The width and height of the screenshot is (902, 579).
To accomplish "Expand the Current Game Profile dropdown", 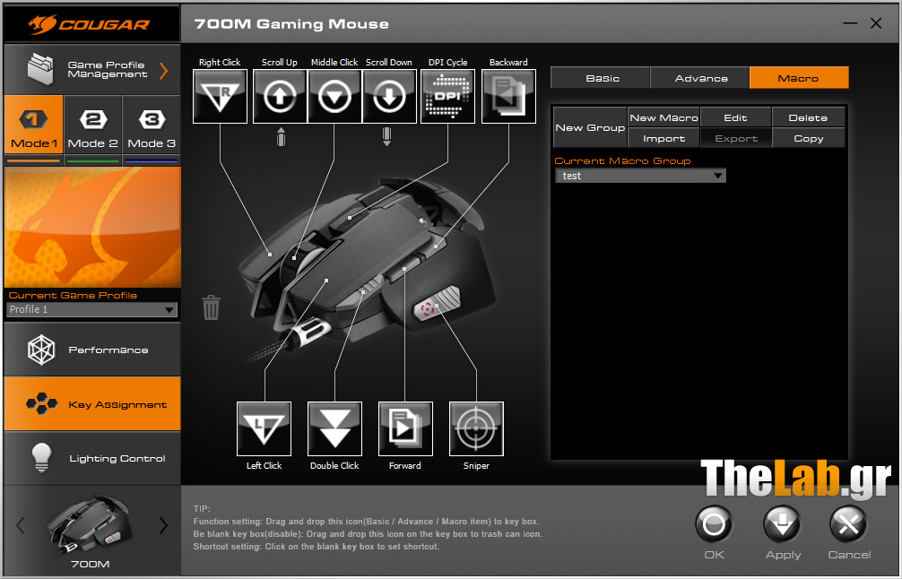I will pos(92,309).
